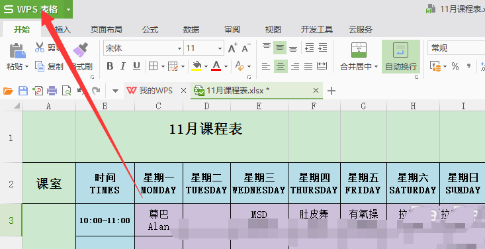Select column C header
The image size is (485, 249).
(159, 106)
